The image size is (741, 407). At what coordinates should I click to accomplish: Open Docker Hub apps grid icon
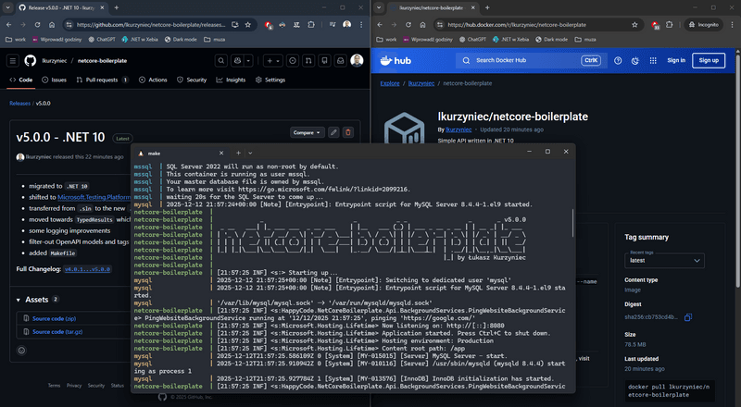coord(653,60)
